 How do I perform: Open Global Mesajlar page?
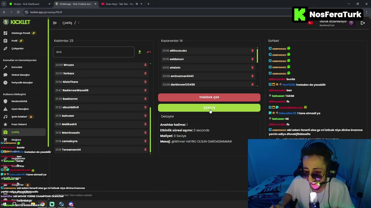click(21, 75)
